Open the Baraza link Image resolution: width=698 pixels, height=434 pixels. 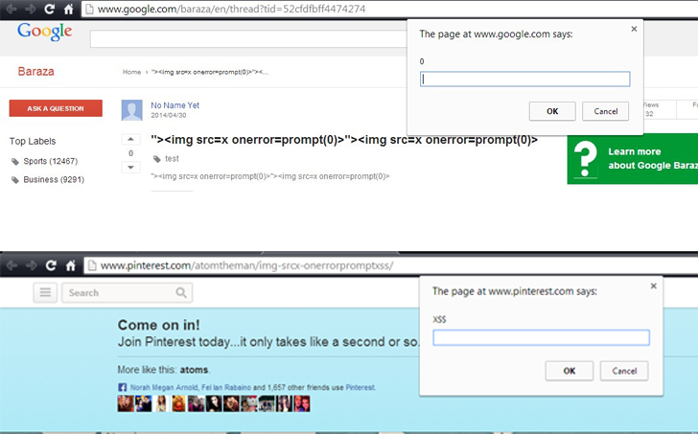(36, 71)
